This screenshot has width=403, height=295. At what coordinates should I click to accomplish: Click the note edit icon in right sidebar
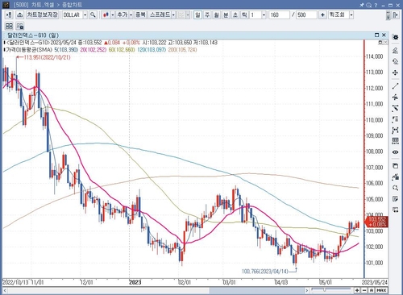click(395, 198)
